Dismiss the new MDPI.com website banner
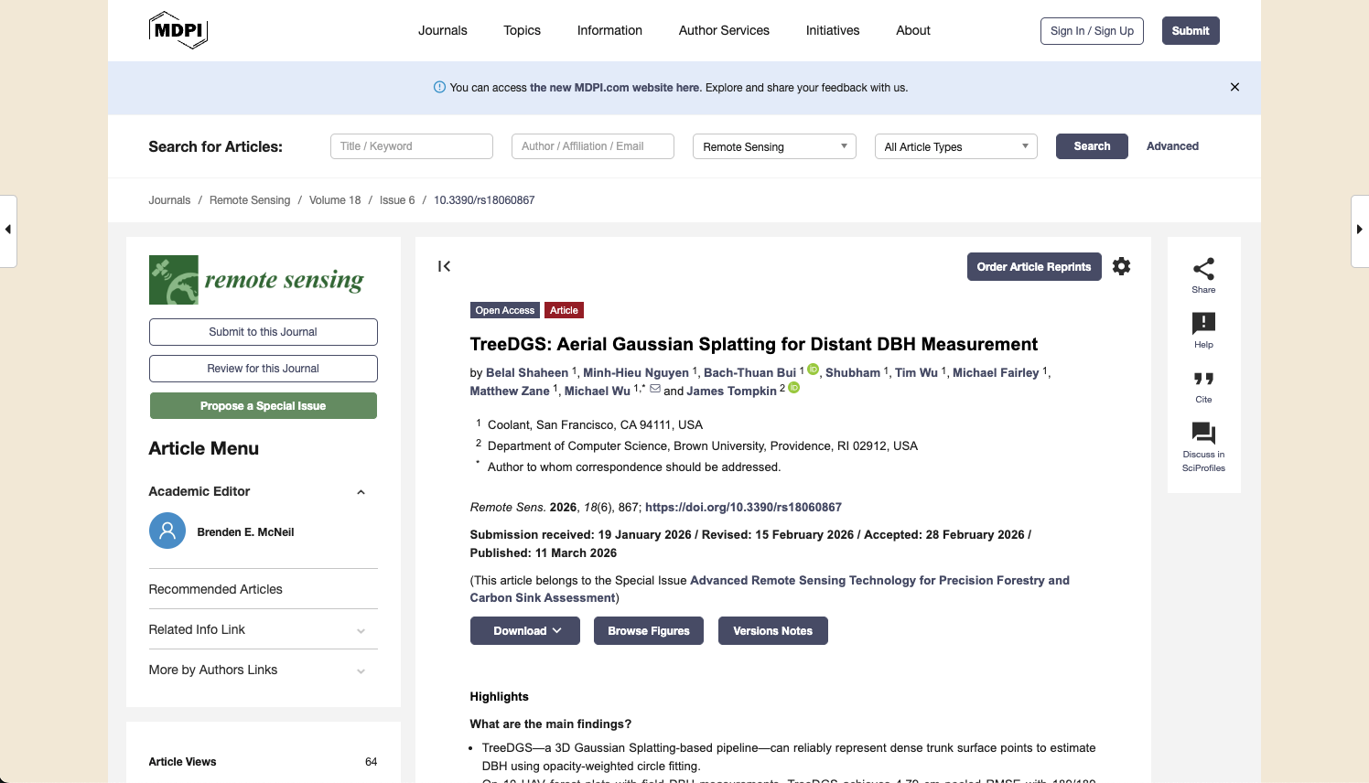 (x=1234, y=87)
